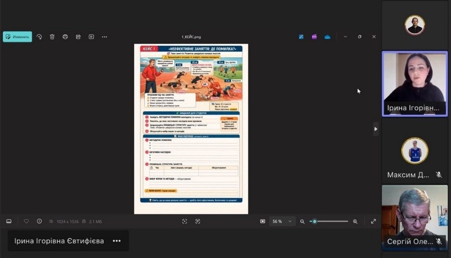
Task: Close the Photos window
Action: click(374, 37)
